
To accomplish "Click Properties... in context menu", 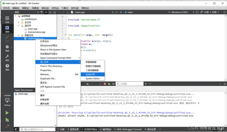I will coord(58,70).
